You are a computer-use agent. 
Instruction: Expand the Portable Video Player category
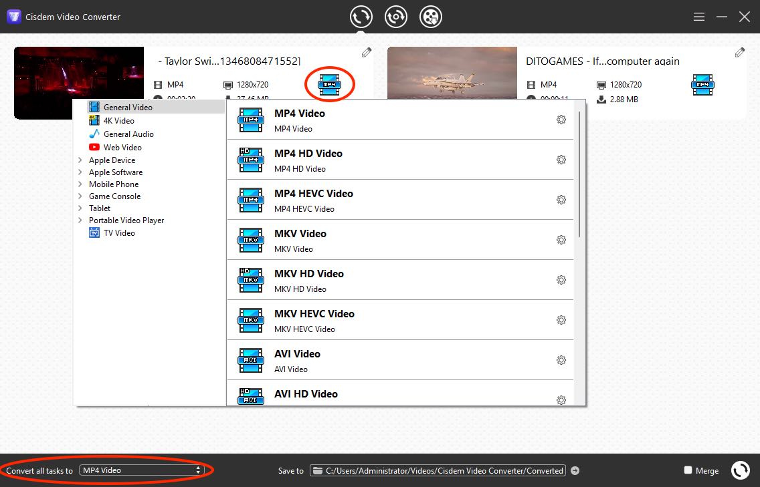[x=80, y=220]
